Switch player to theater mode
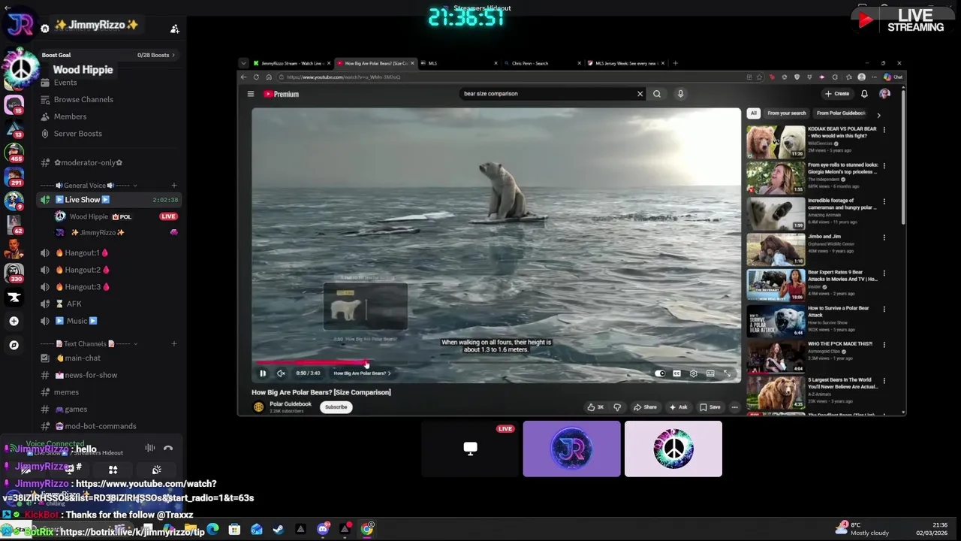The width and height of the screenshot is (961, 541). [x=710, y=373]
